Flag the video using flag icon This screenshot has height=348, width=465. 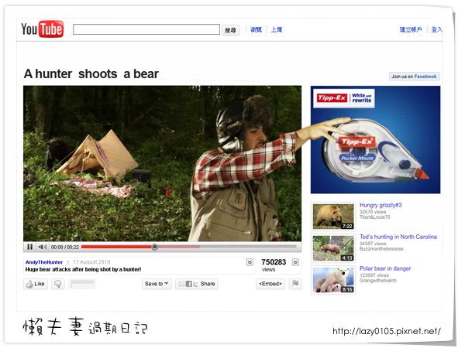(x=295, y=284)
